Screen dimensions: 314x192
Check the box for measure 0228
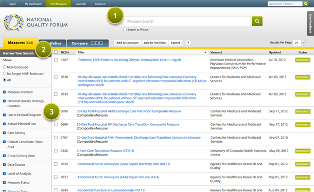56,151
